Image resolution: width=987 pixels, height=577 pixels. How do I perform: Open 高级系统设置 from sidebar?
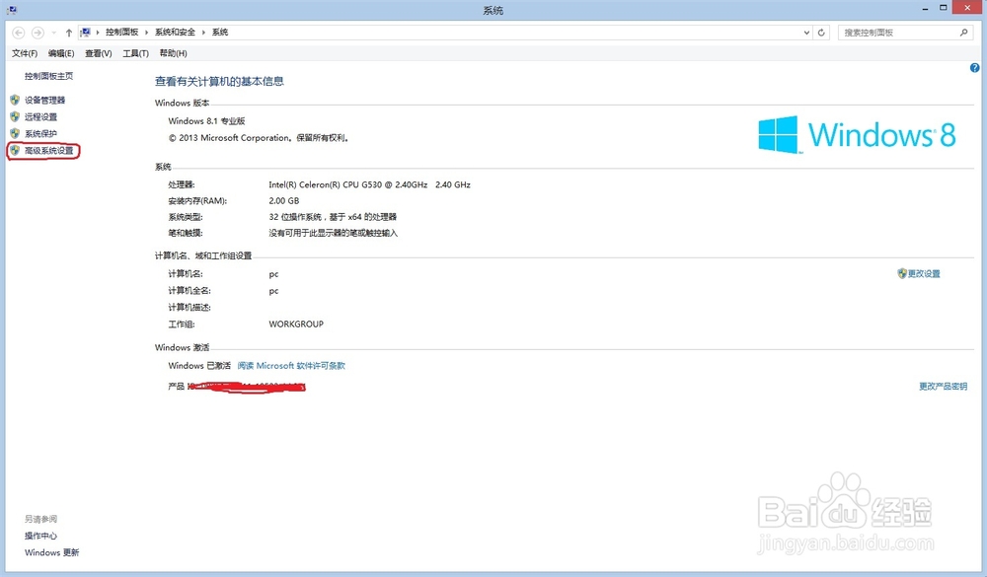(49, 150)
